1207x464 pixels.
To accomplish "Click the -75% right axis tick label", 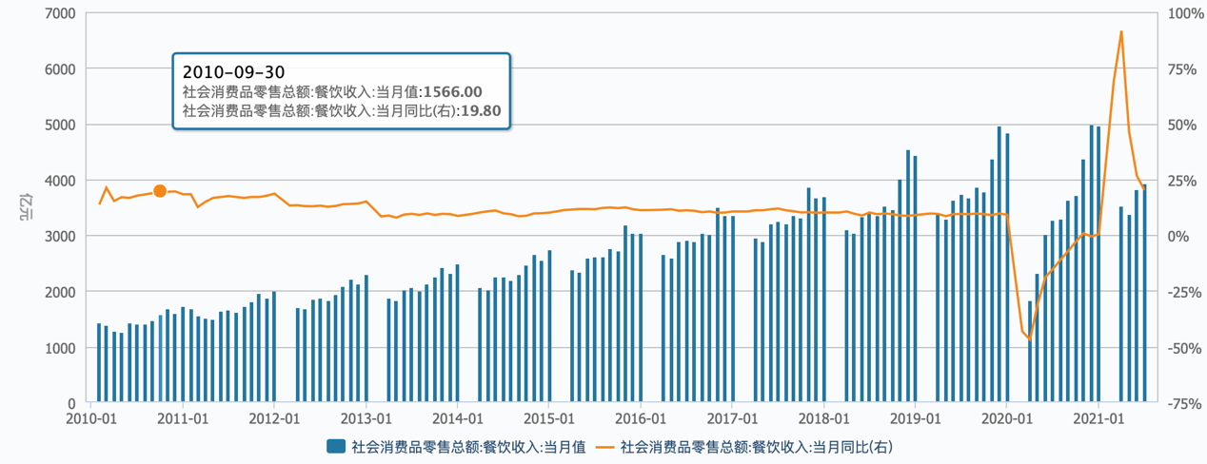I will [1183, 403].
